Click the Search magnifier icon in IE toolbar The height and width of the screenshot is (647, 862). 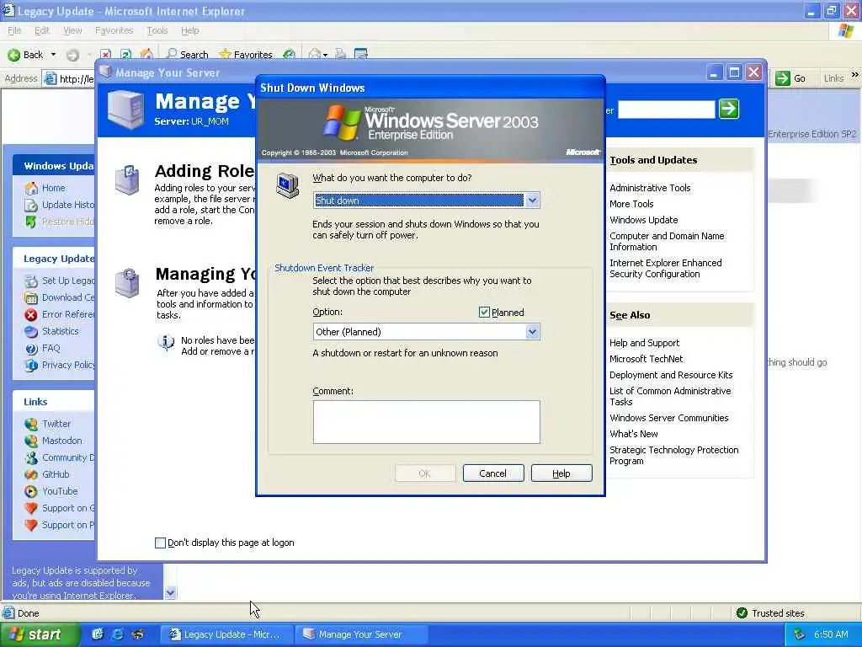[172, 54]
